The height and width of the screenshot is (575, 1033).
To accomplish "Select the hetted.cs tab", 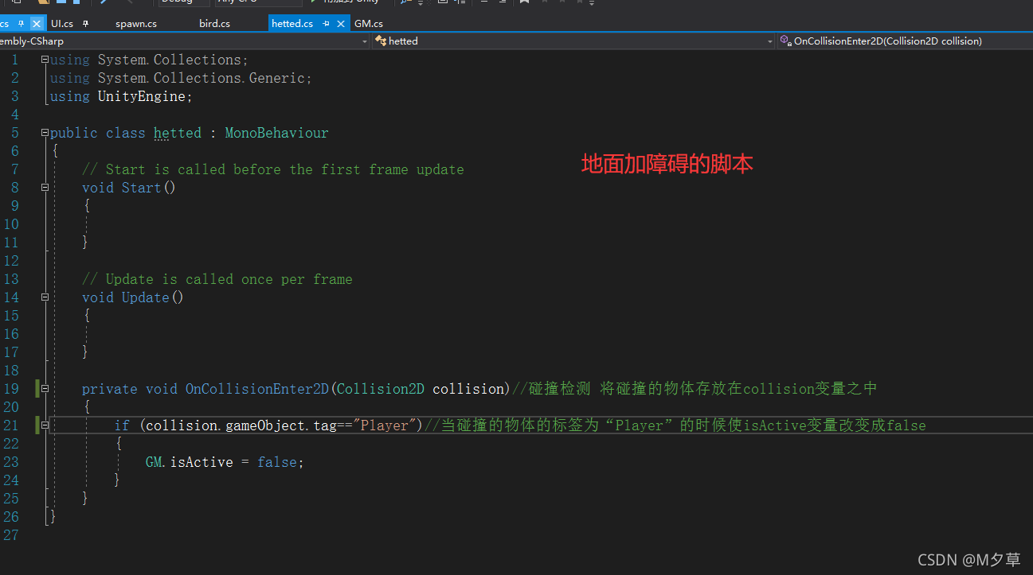I will pos(292,24).
